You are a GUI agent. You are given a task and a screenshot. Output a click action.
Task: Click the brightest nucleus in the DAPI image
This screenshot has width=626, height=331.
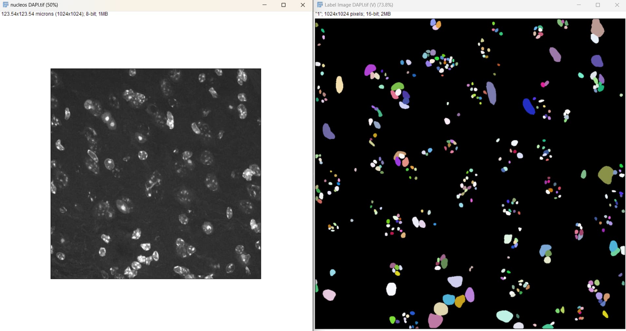coord(107,118)
